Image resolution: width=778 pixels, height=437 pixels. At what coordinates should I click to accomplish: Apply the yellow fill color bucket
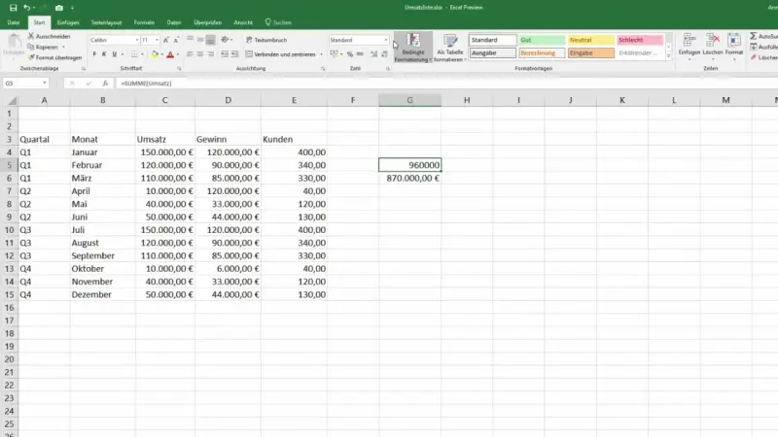click(x=155, y=54)
